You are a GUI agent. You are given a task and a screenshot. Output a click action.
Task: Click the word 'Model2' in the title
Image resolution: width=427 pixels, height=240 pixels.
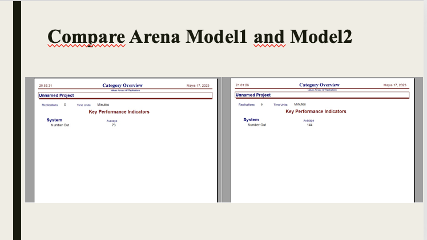click(x=321, y=37)
